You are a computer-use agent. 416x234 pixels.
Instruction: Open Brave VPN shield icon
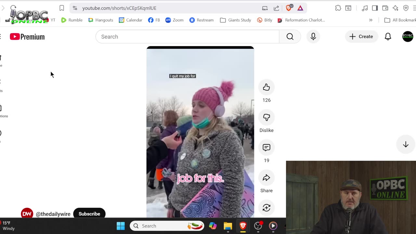406,8
